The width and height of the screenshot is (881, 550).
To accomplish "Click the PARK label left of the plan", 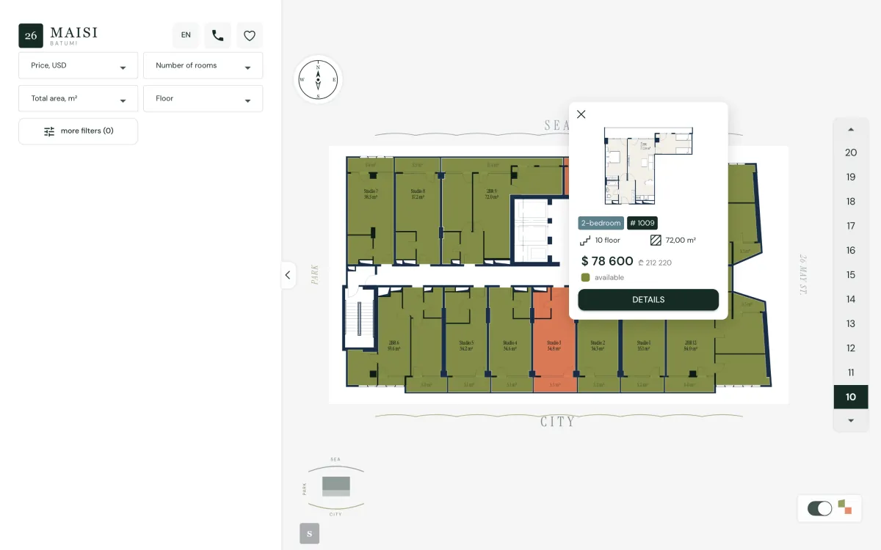I will click(315, 274).
